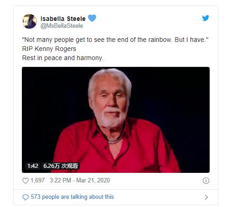Click the 6.26万 view count badge
This screenshot has width=232, height=207.
[x=61, y=166]
